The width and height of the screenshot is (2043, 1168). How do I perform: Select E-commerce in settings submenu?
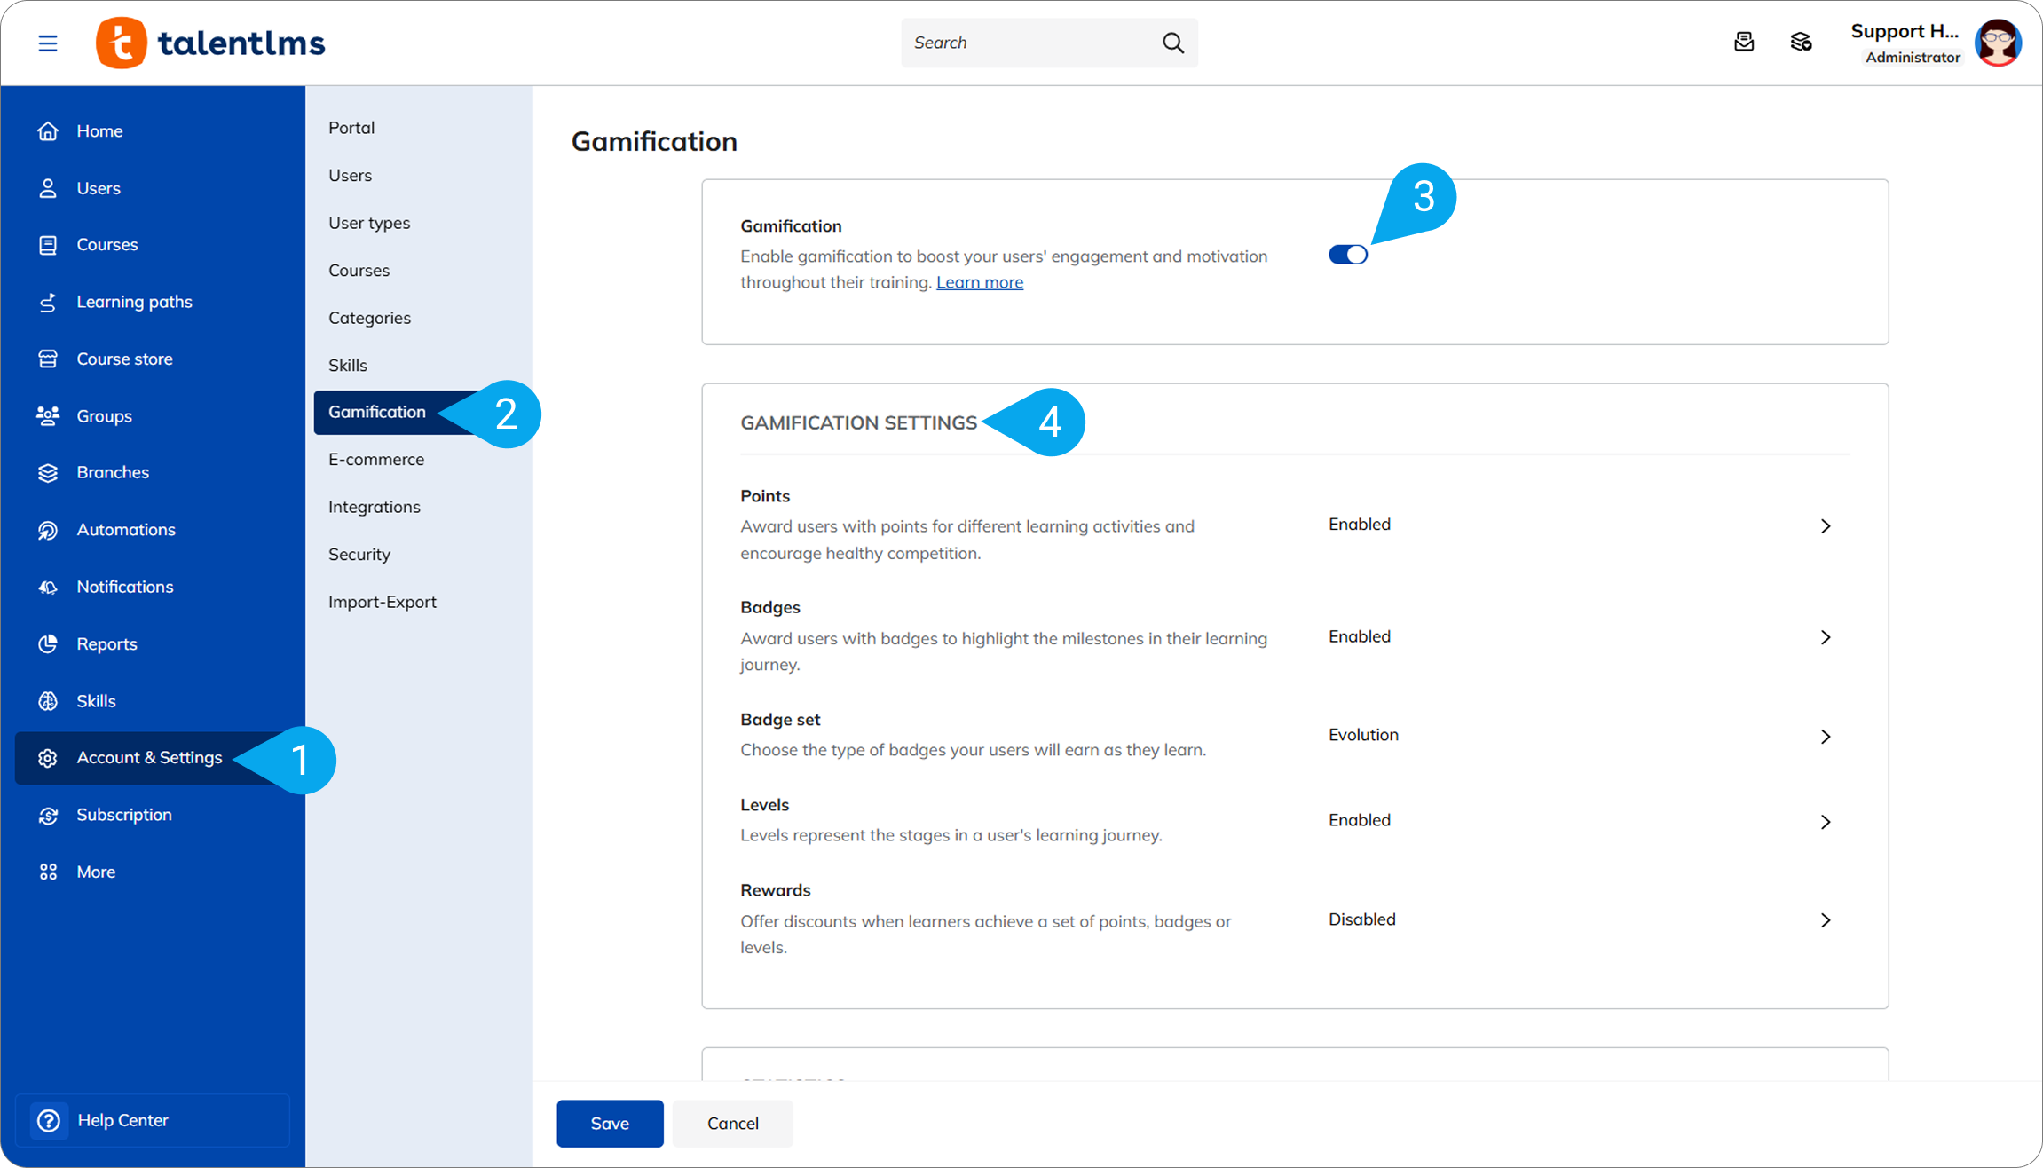(376, 460)
